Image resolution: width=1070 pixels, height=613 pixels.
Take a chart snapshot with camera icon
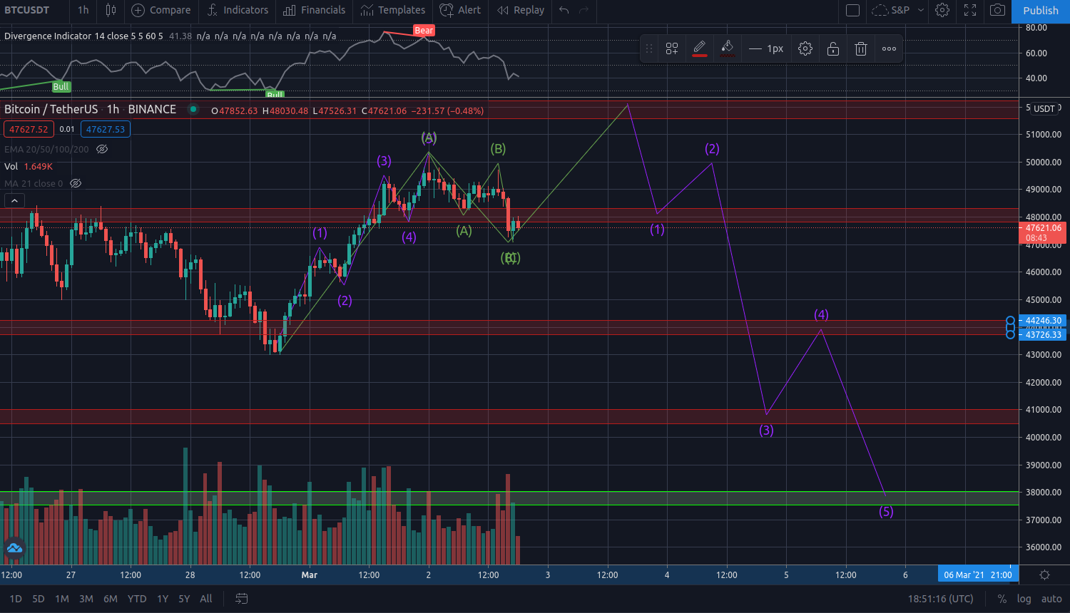[998, 10]
